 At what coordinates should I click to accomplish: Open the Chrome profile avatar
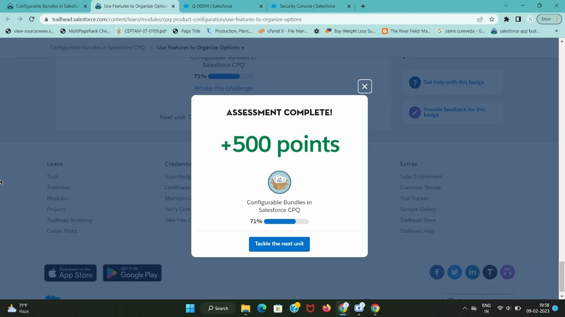pyautogui.click(x=530, y=19)
